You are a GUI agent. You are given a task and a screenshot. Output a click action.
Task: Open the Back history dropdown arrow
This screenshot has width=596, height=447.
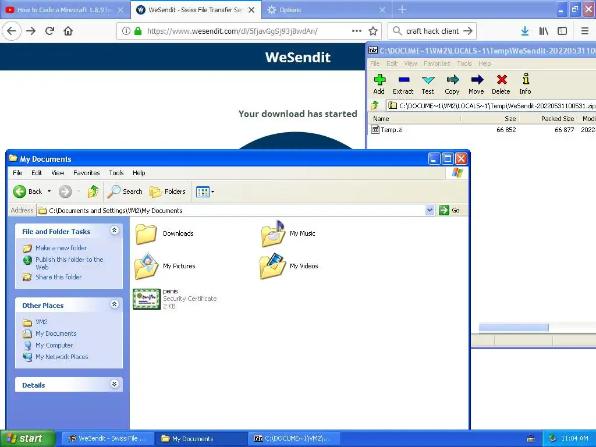pos(49,191)
